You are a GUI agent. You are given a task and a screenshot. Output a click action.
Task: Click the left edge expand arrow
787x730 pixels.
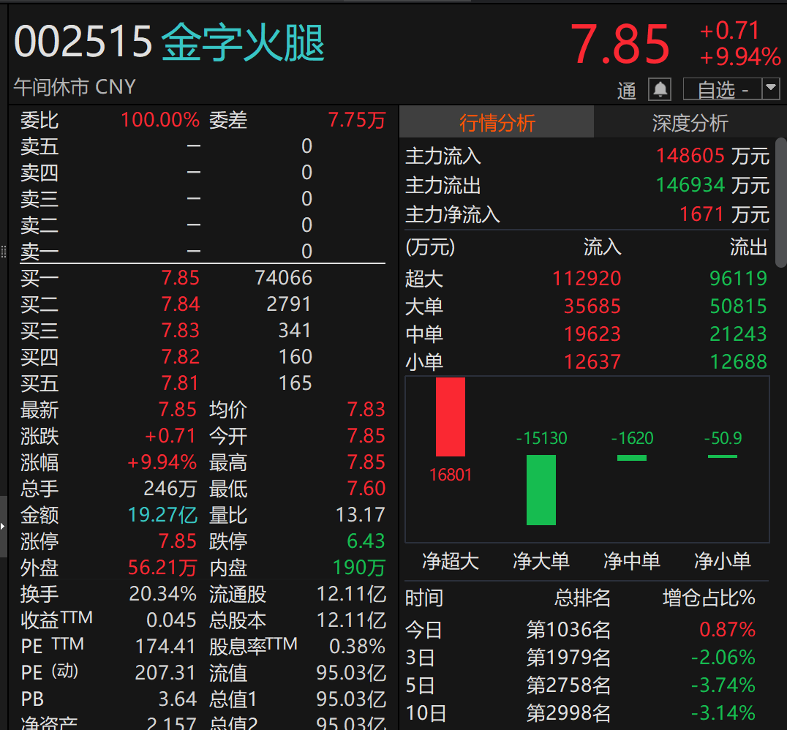pyautogui.click(x=4, y=527)
